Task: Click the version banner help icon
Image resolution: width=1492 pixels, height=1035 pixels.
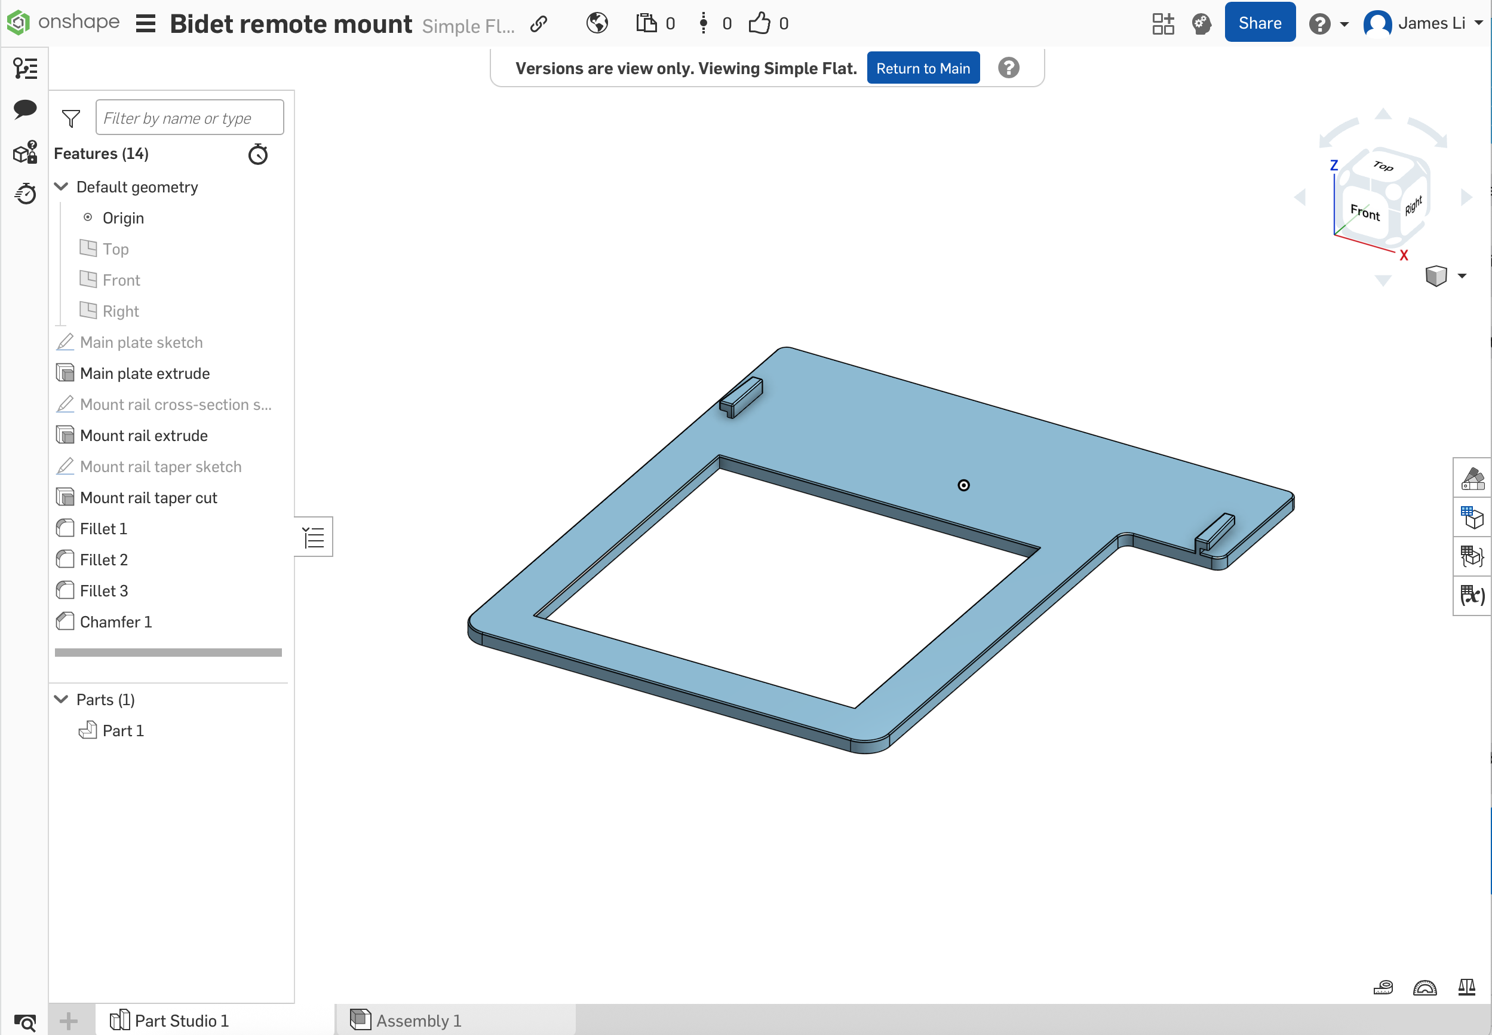Action: tap(1008, 68)
